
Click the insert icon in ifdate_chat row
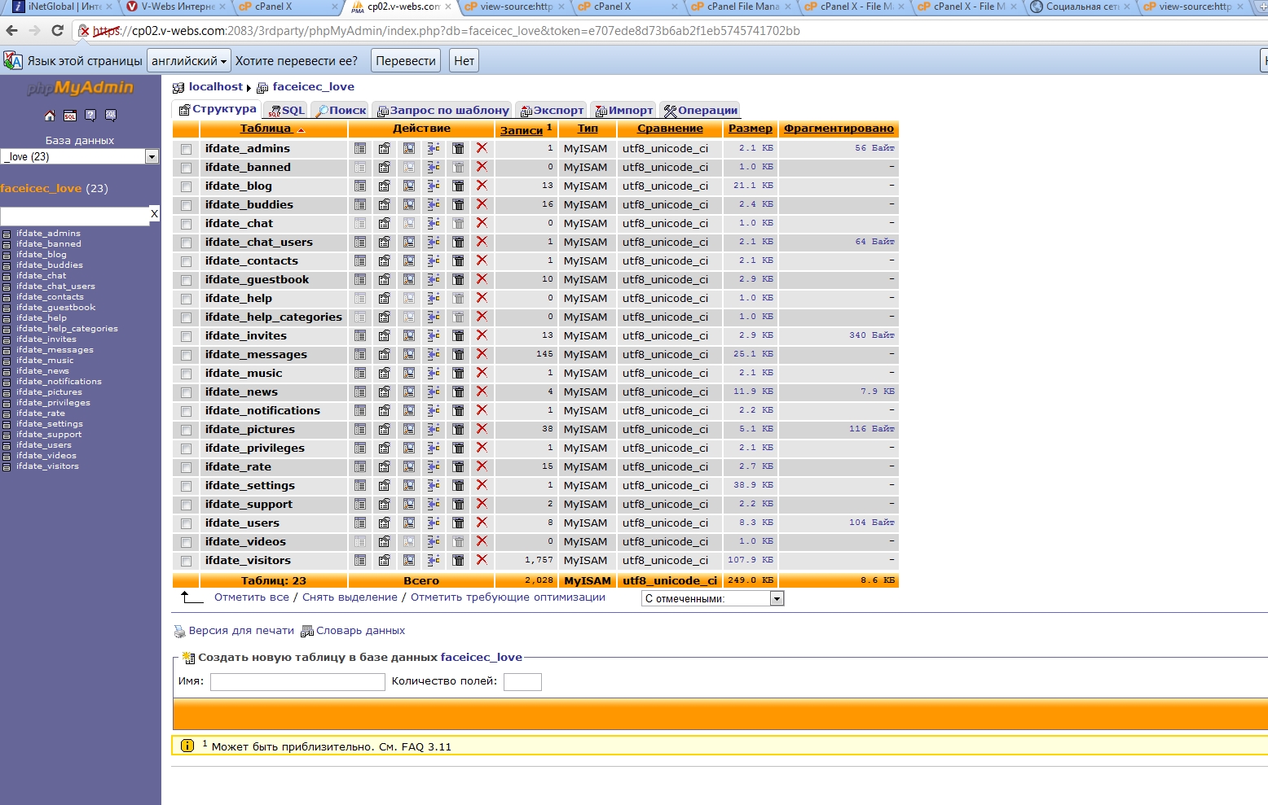click(x=434, y=223)
